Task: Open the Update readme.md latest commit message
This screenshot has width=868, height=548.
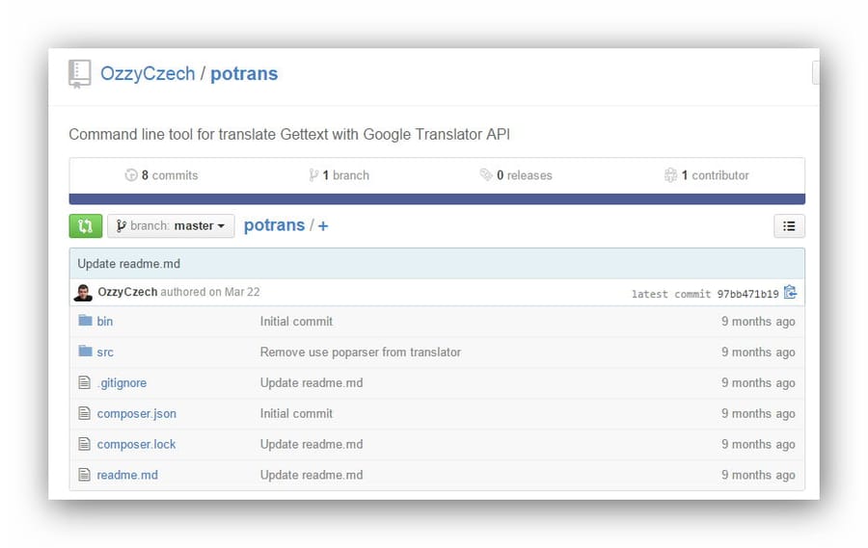Action: (129, 264)
